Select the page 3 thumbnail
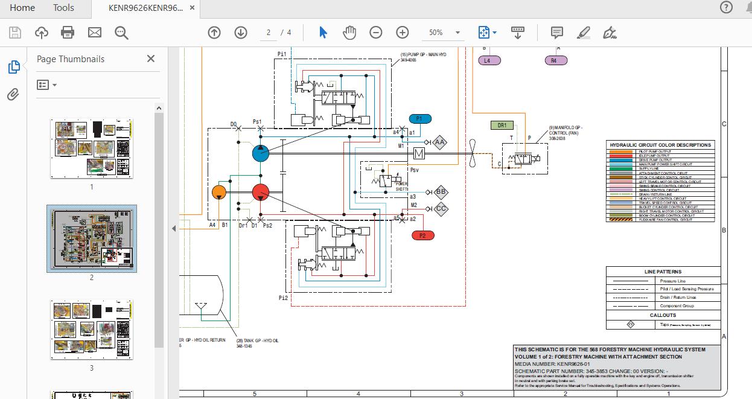This screenshot has width=752, height=399. (x=92, y=329)
